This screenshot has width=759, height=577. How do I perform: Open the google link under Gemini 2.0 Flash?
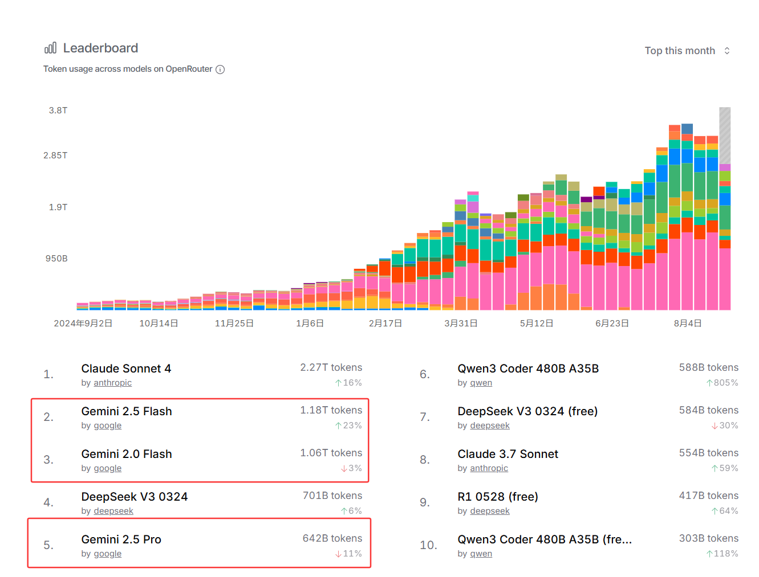(107, 468)
